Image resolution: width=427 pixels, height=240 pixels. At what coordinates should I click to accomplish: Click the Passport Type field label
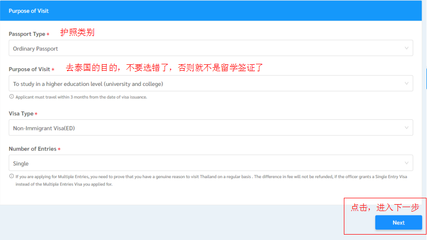(x=27, y=34)
